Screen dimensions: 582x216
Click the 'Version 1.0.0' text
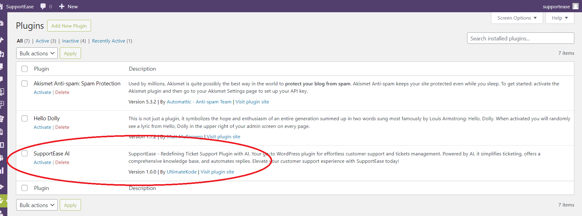pos(142,172)
